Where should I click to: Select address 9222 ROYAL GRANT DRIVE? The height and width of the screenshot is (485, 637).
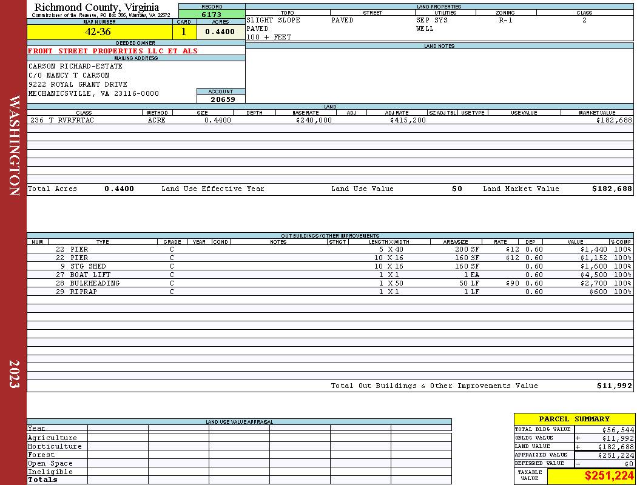coord(78,84)
